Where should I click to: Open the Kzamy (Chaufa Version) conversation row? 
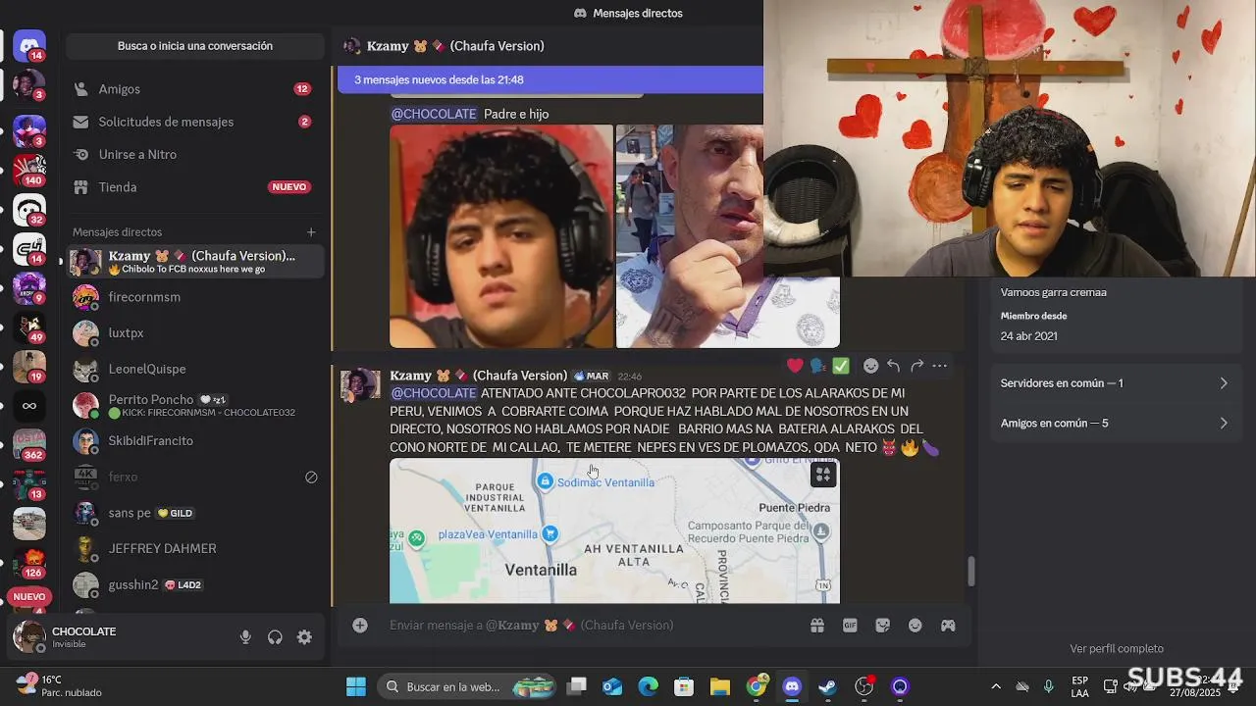194,262
